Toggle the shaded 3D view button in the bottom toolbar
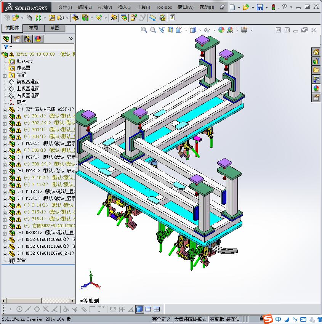The image size is (322, 324). pyautogui.click(x=139, y=309)
